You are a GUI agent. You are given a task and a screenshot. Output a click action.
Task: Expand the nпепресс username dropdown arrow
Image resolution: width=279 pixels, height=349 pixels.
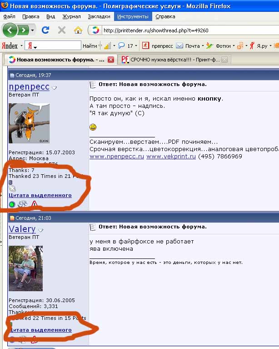(54, 88)
